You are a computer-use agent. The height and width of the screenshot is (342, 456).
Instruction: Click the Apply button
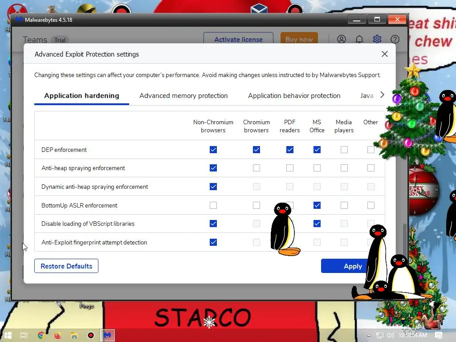click(353, 266)
